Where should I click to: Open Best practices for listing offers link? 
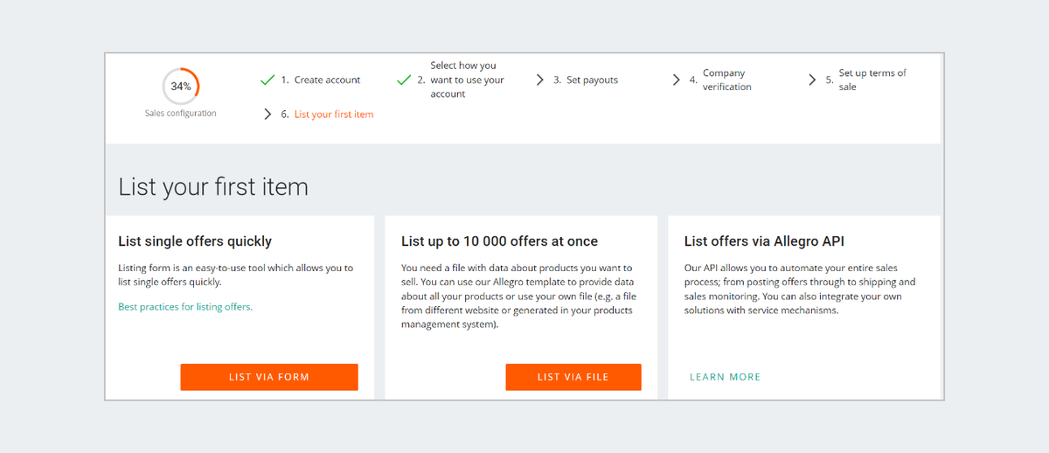pos(185,307)
